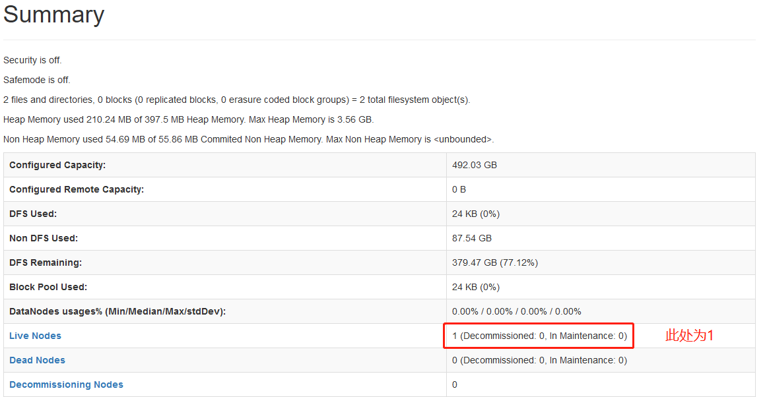Click the Safemode is off text

[x=36, y=80]
